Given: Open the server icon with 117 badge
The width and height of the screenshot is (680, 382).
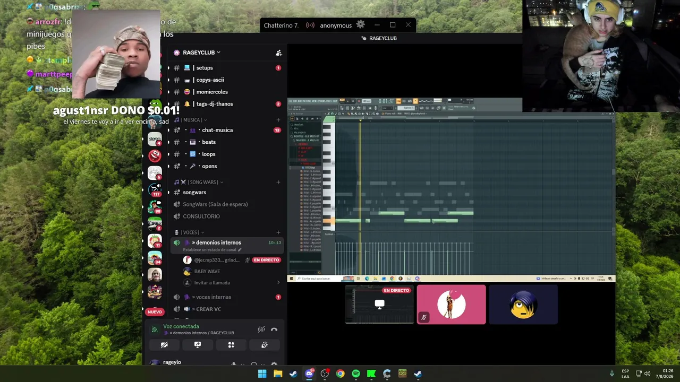Looking at the screenshot, I should [155, 189].
